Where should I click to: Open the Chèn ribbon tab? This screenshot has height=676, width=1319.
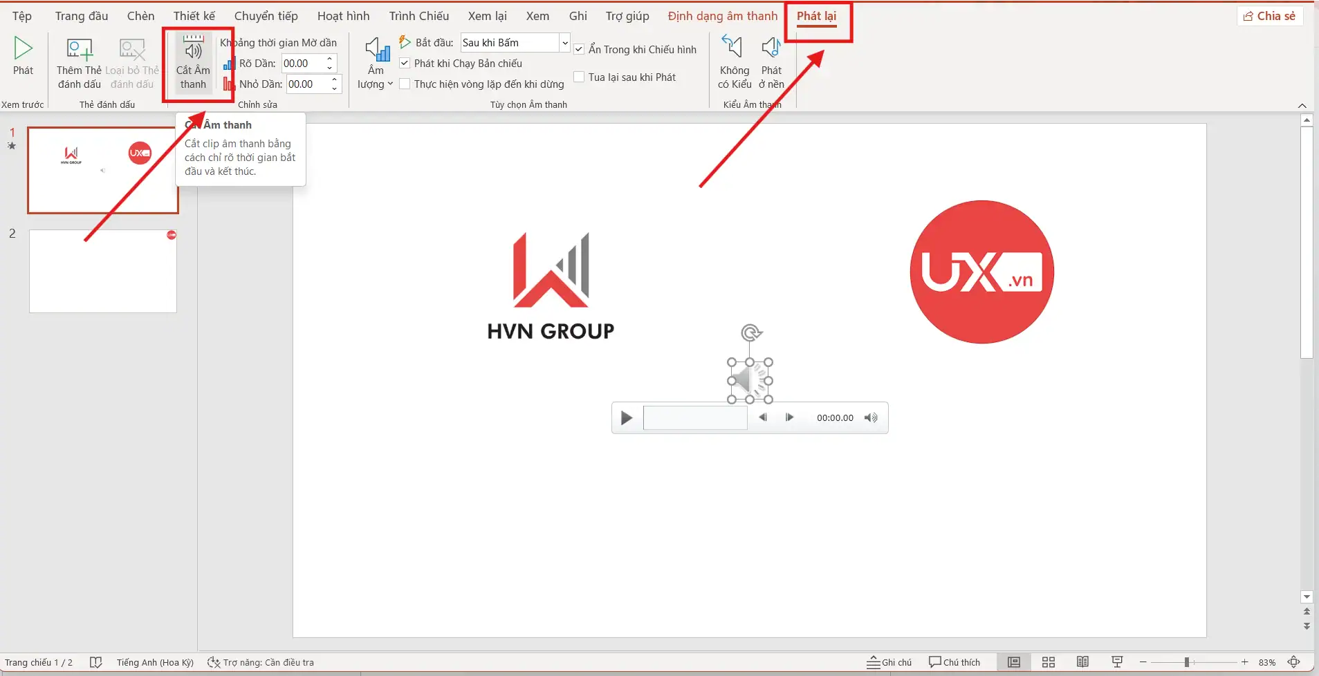[140, 16]
